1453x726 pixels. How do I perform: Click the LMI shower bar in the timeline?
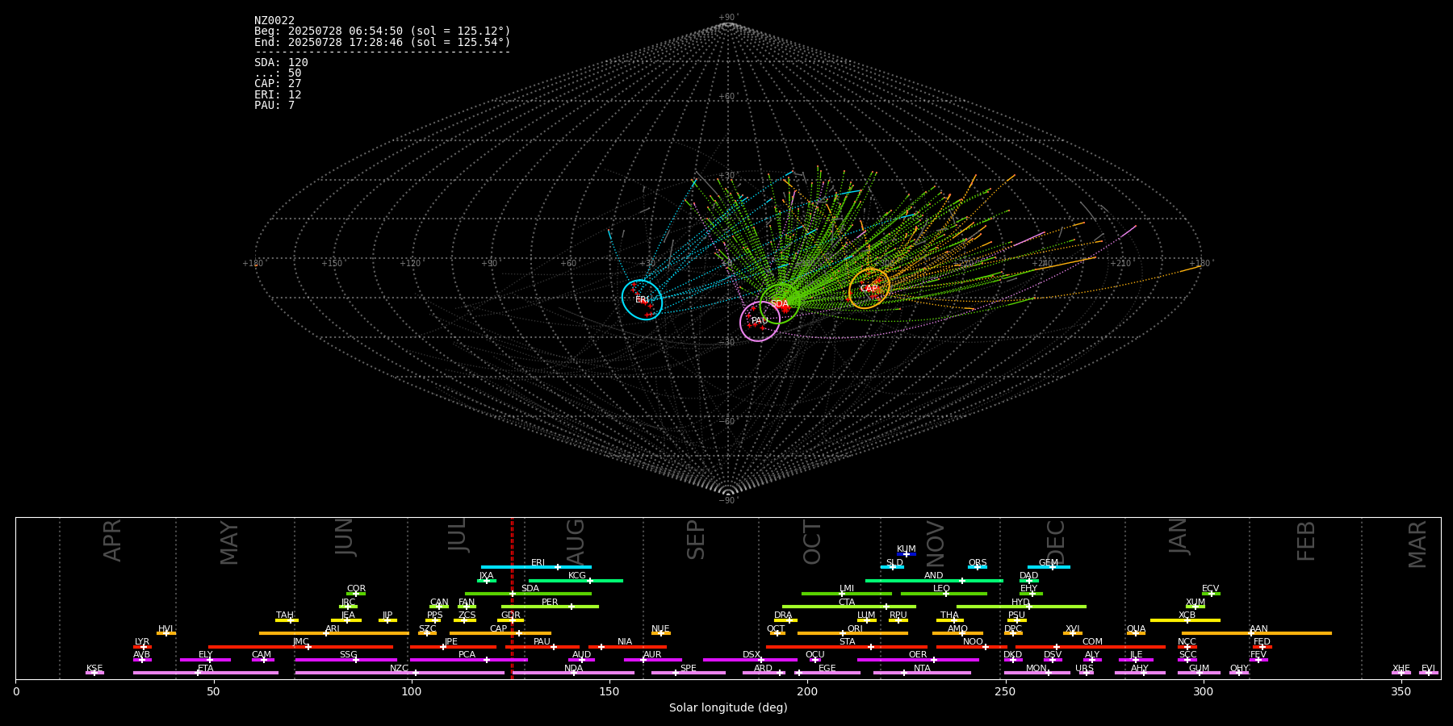click(847, 594)
